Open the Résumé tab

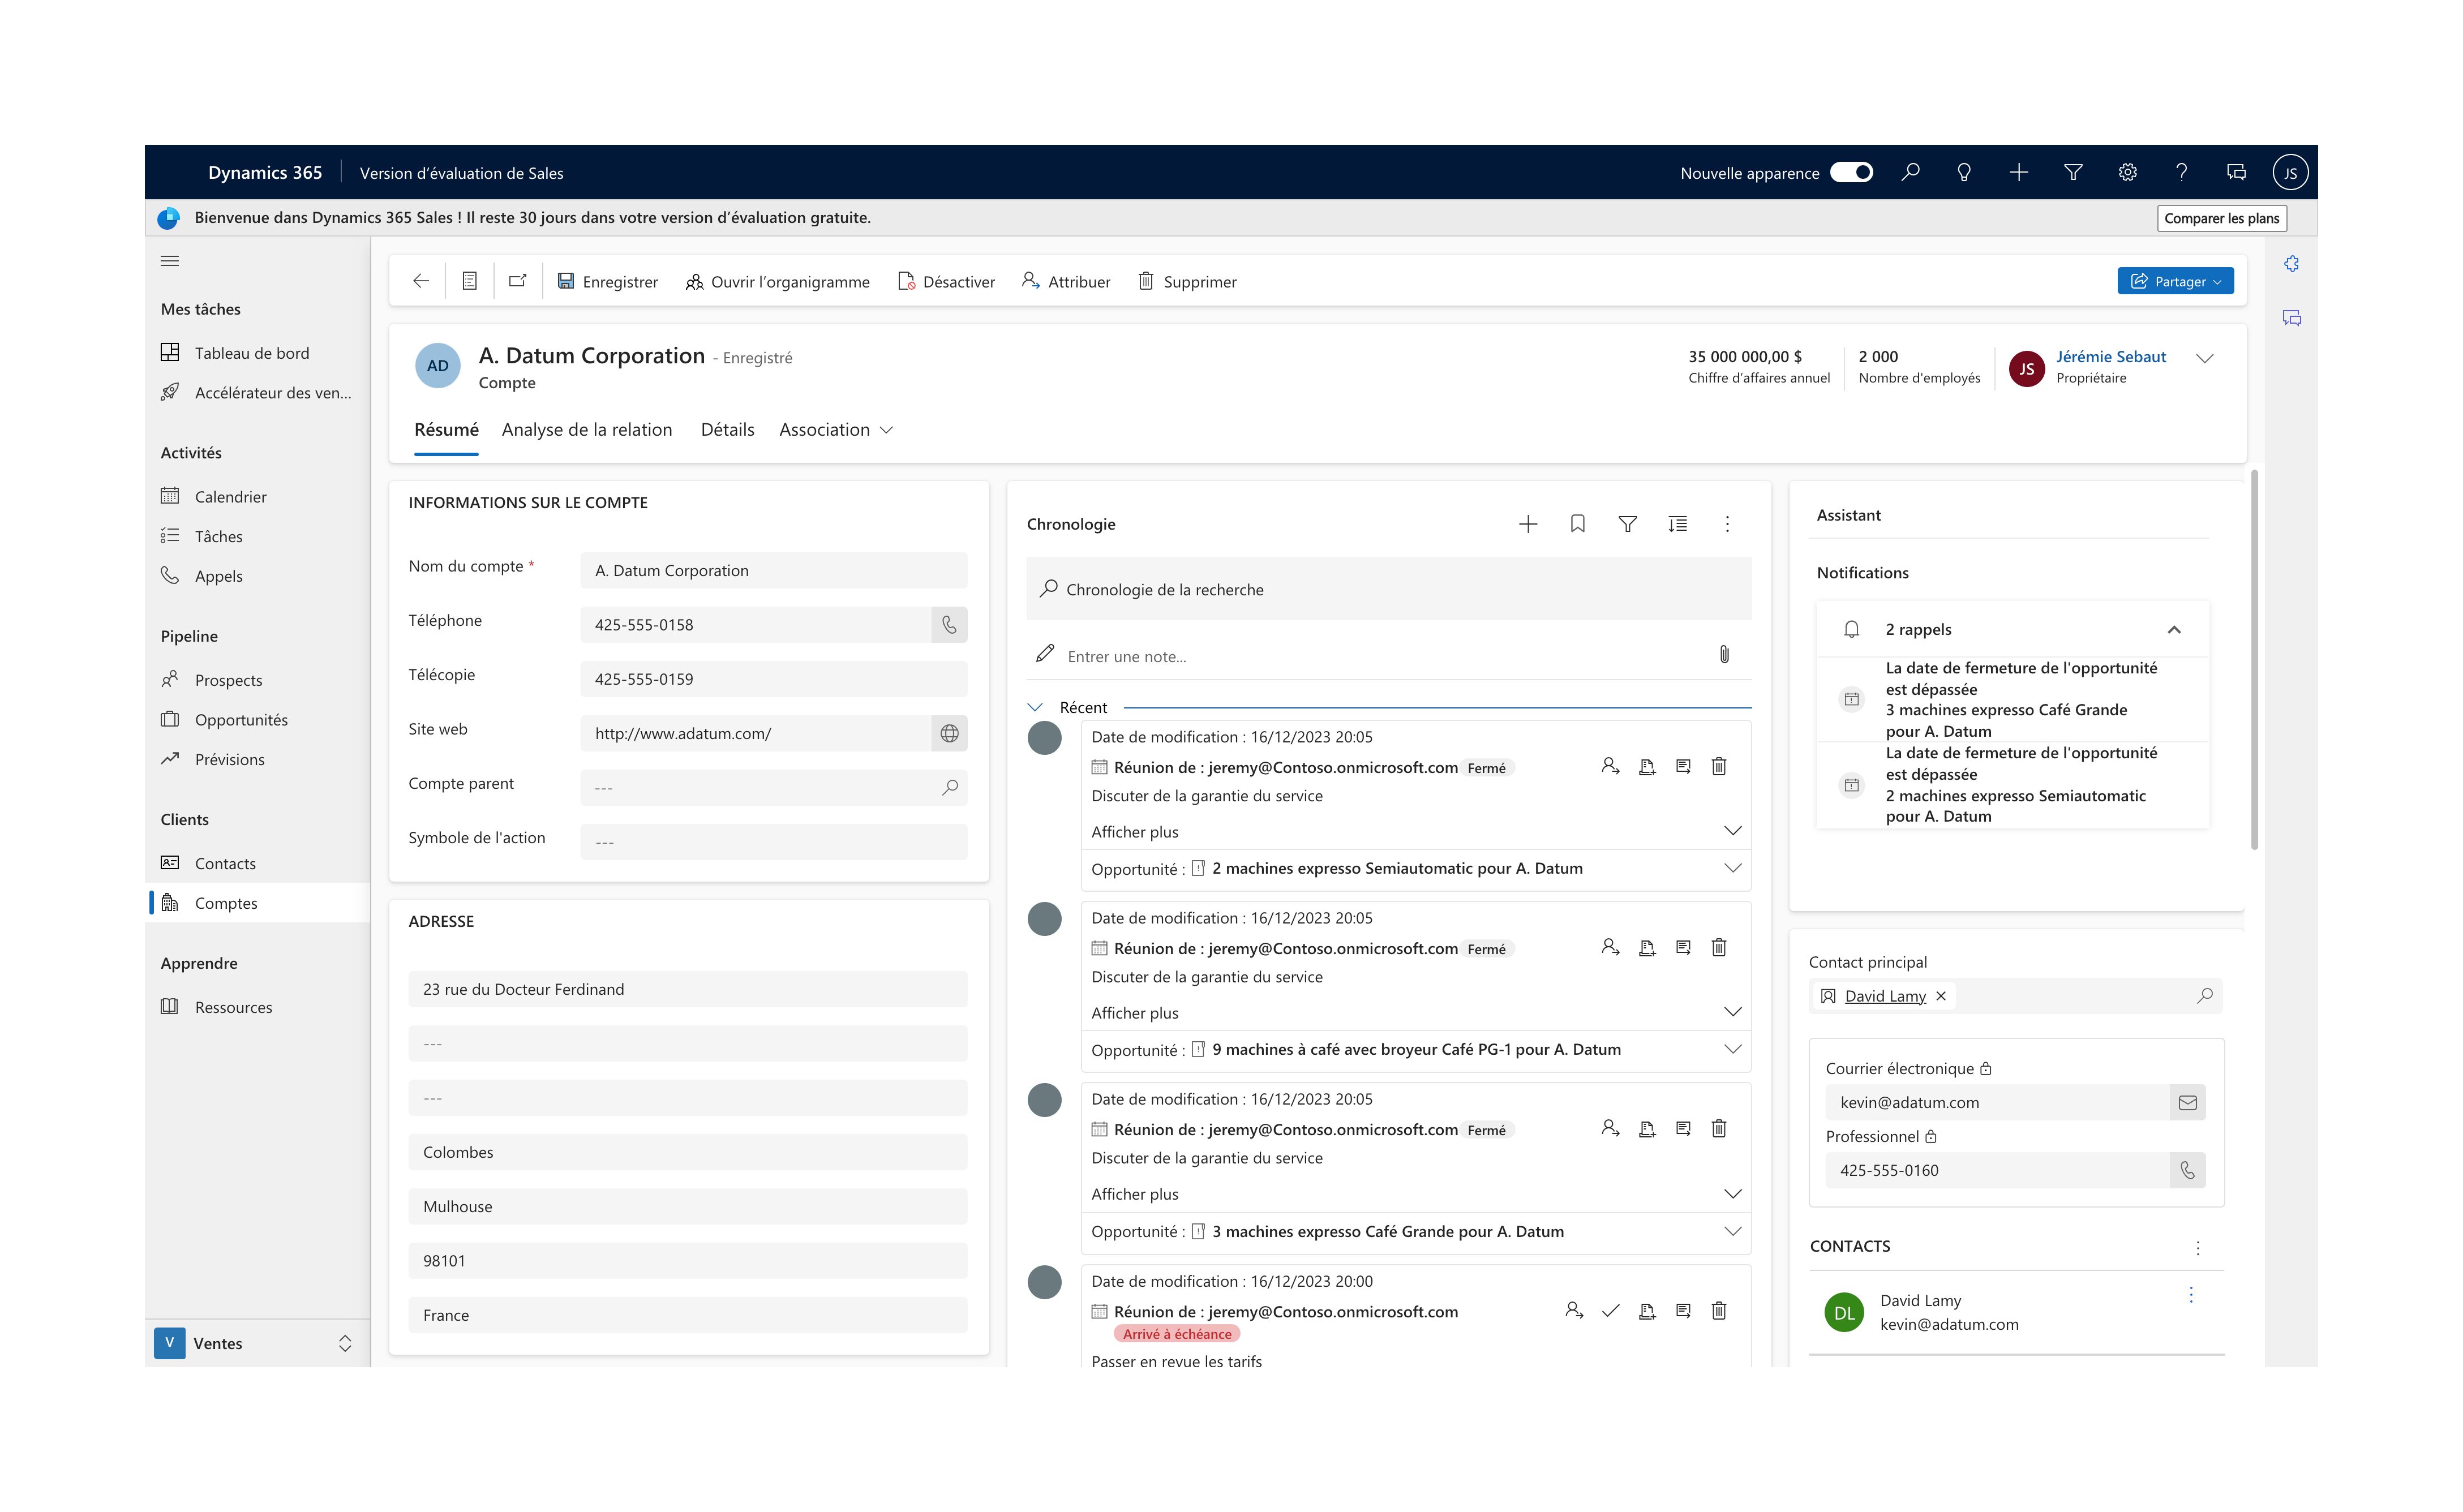coord(446,430)
